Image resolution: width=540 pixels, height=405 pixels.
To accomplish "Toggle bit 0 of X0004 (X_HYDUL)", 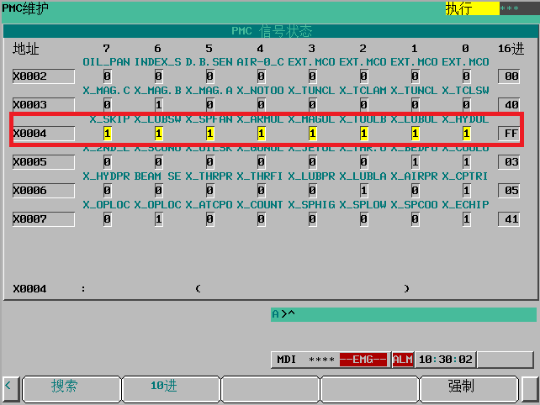I will point(466,134).
